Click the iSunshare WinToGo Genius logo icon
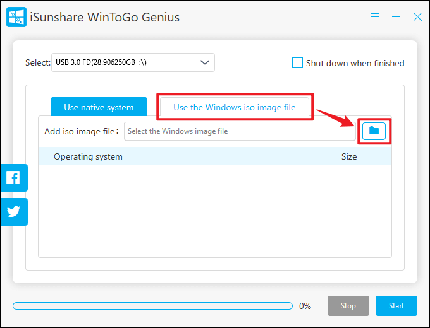 click(x=16, y=17)
